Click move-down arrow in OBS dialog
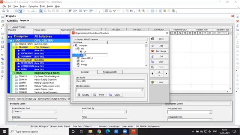The image size is (240, 135). (159, 76)
